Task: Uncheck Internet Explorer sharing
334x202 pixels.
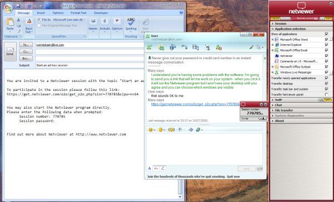Action: [326, 45]
